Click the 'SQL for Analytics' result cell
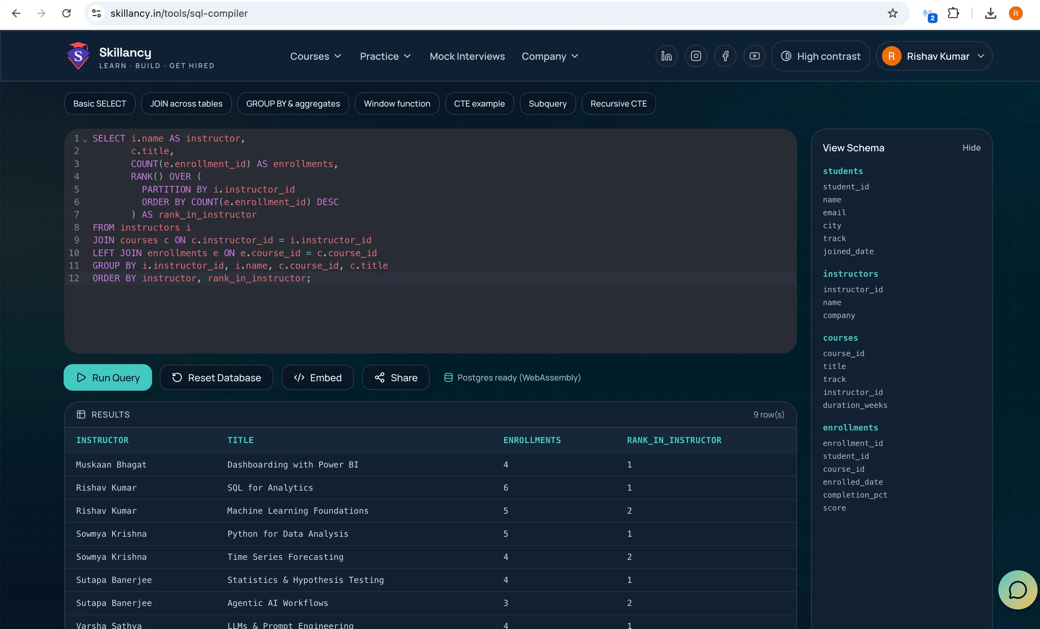This screenshot has width=1040, height=629. (x=270, y=488)
